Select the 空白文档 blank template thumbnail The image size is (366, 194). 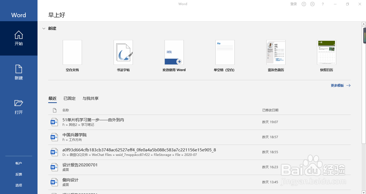tap(72, 52)
